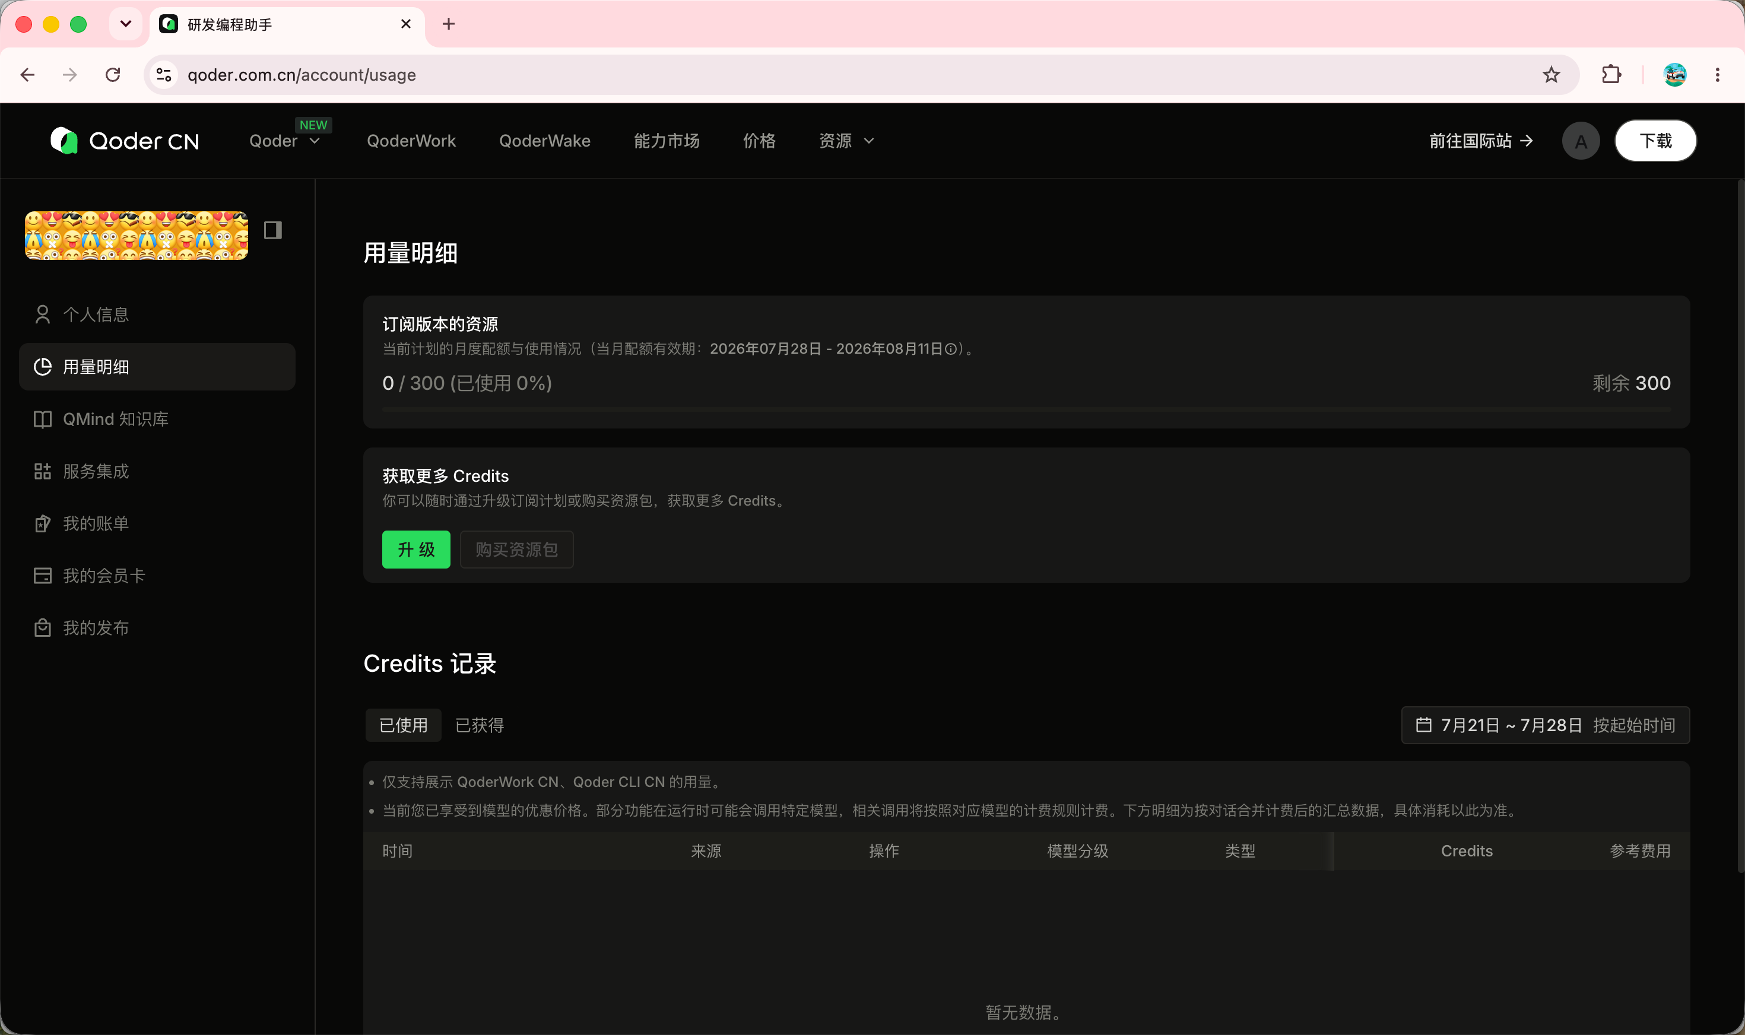Open the 价格 pricing page

click(759, 141)
